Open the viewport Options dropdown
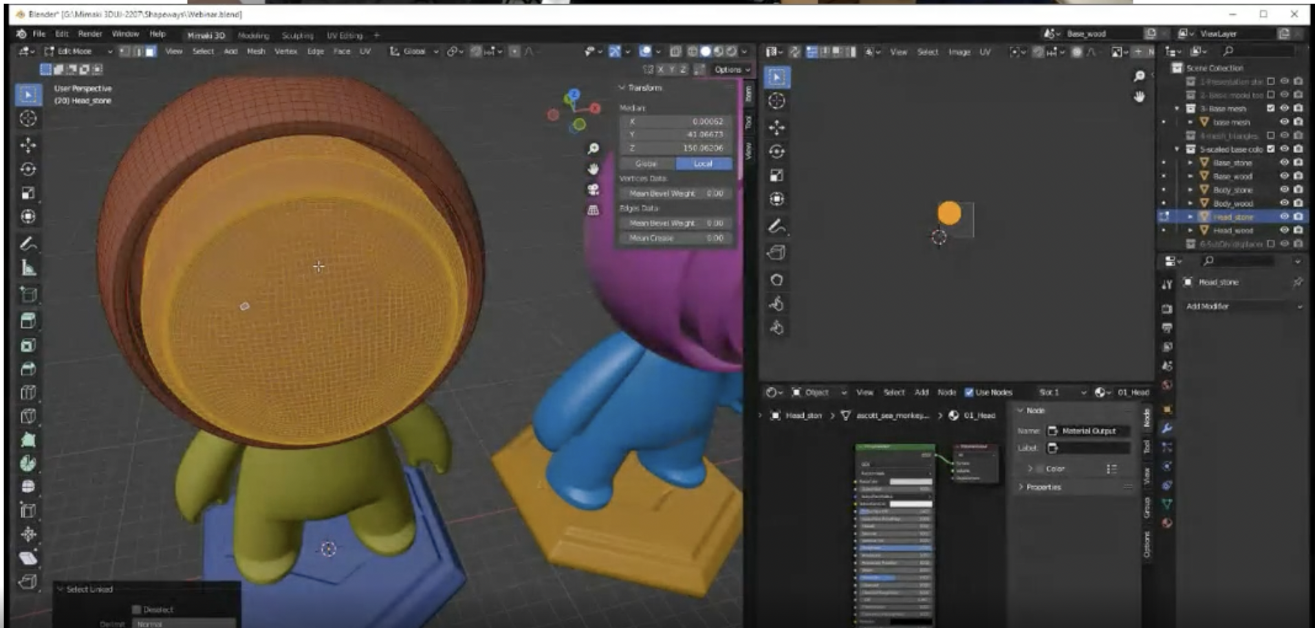The height and width of the screenshot is (628, 1315). [731, 69]
